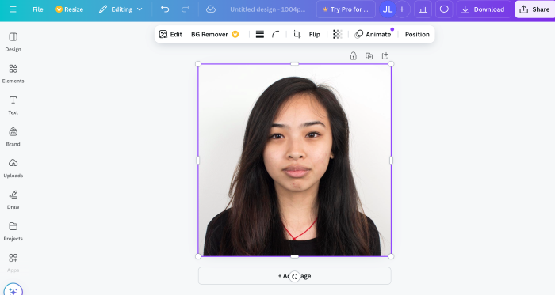Screen dimensions: 555x295
Task: Click Animate in the toolbar
Action: pos(373,34)
